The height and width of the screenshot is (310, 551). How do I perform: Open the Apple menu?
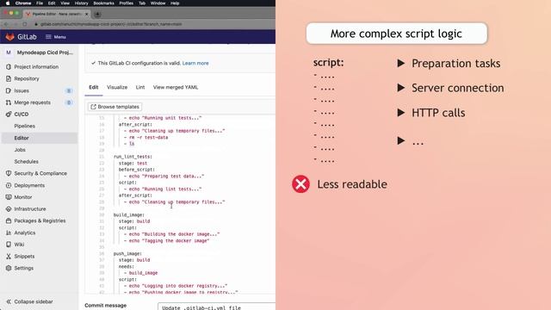(x=8, y=3)
